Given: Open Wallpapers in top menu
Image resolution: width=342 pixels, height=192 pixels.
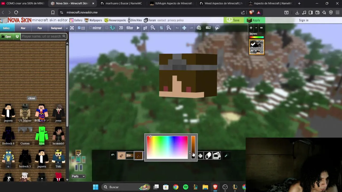Looking at the screenshot, I should (93, 20).
